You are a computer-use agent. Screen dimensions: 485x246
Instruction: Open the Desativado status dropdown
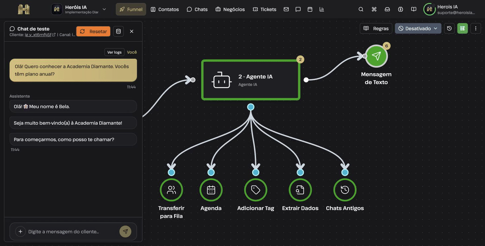(x=418, y=29)
